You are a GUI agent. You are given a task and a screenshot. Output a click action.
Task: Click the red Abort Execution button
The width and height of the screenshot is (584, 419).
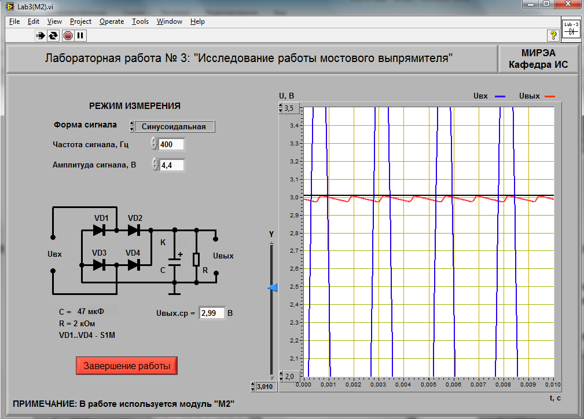point(68,36)
